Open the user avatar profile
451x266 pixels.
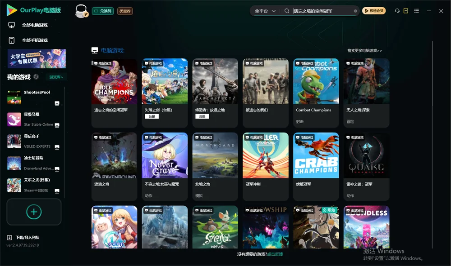(x=81, y=11)
